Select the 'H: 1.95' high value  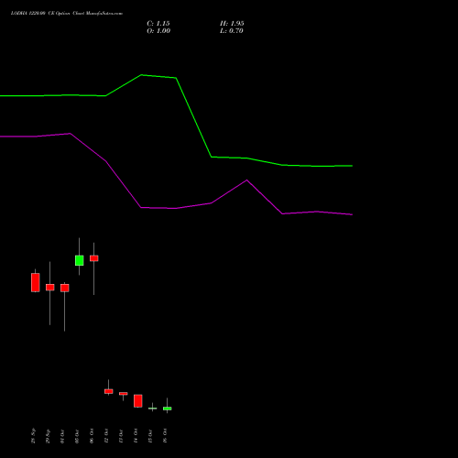click(x=232, y=24)
